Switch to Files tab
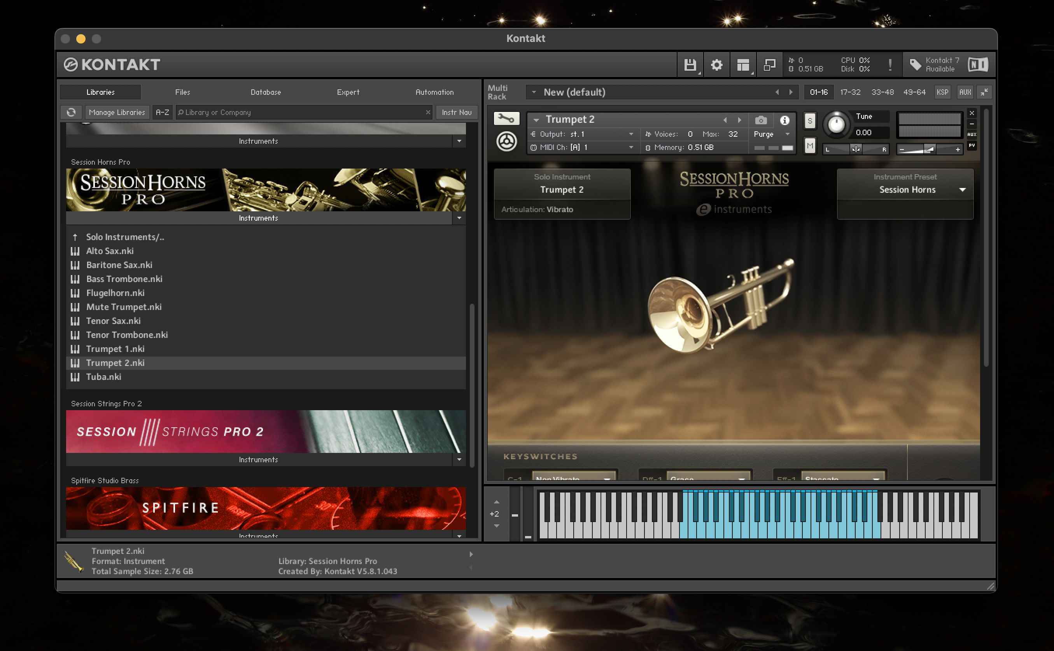 click(x=182, y=92)
